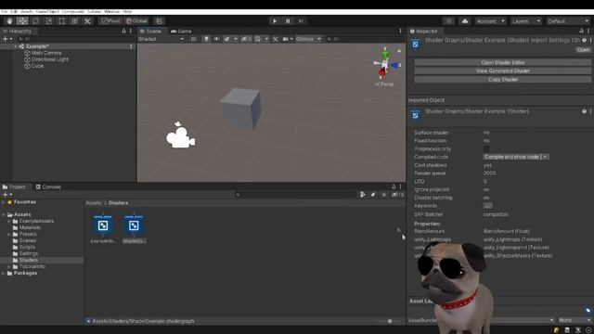Select the Hand tool in the toolbar
The image size is (594, 334).
click(x=9, y=21)
